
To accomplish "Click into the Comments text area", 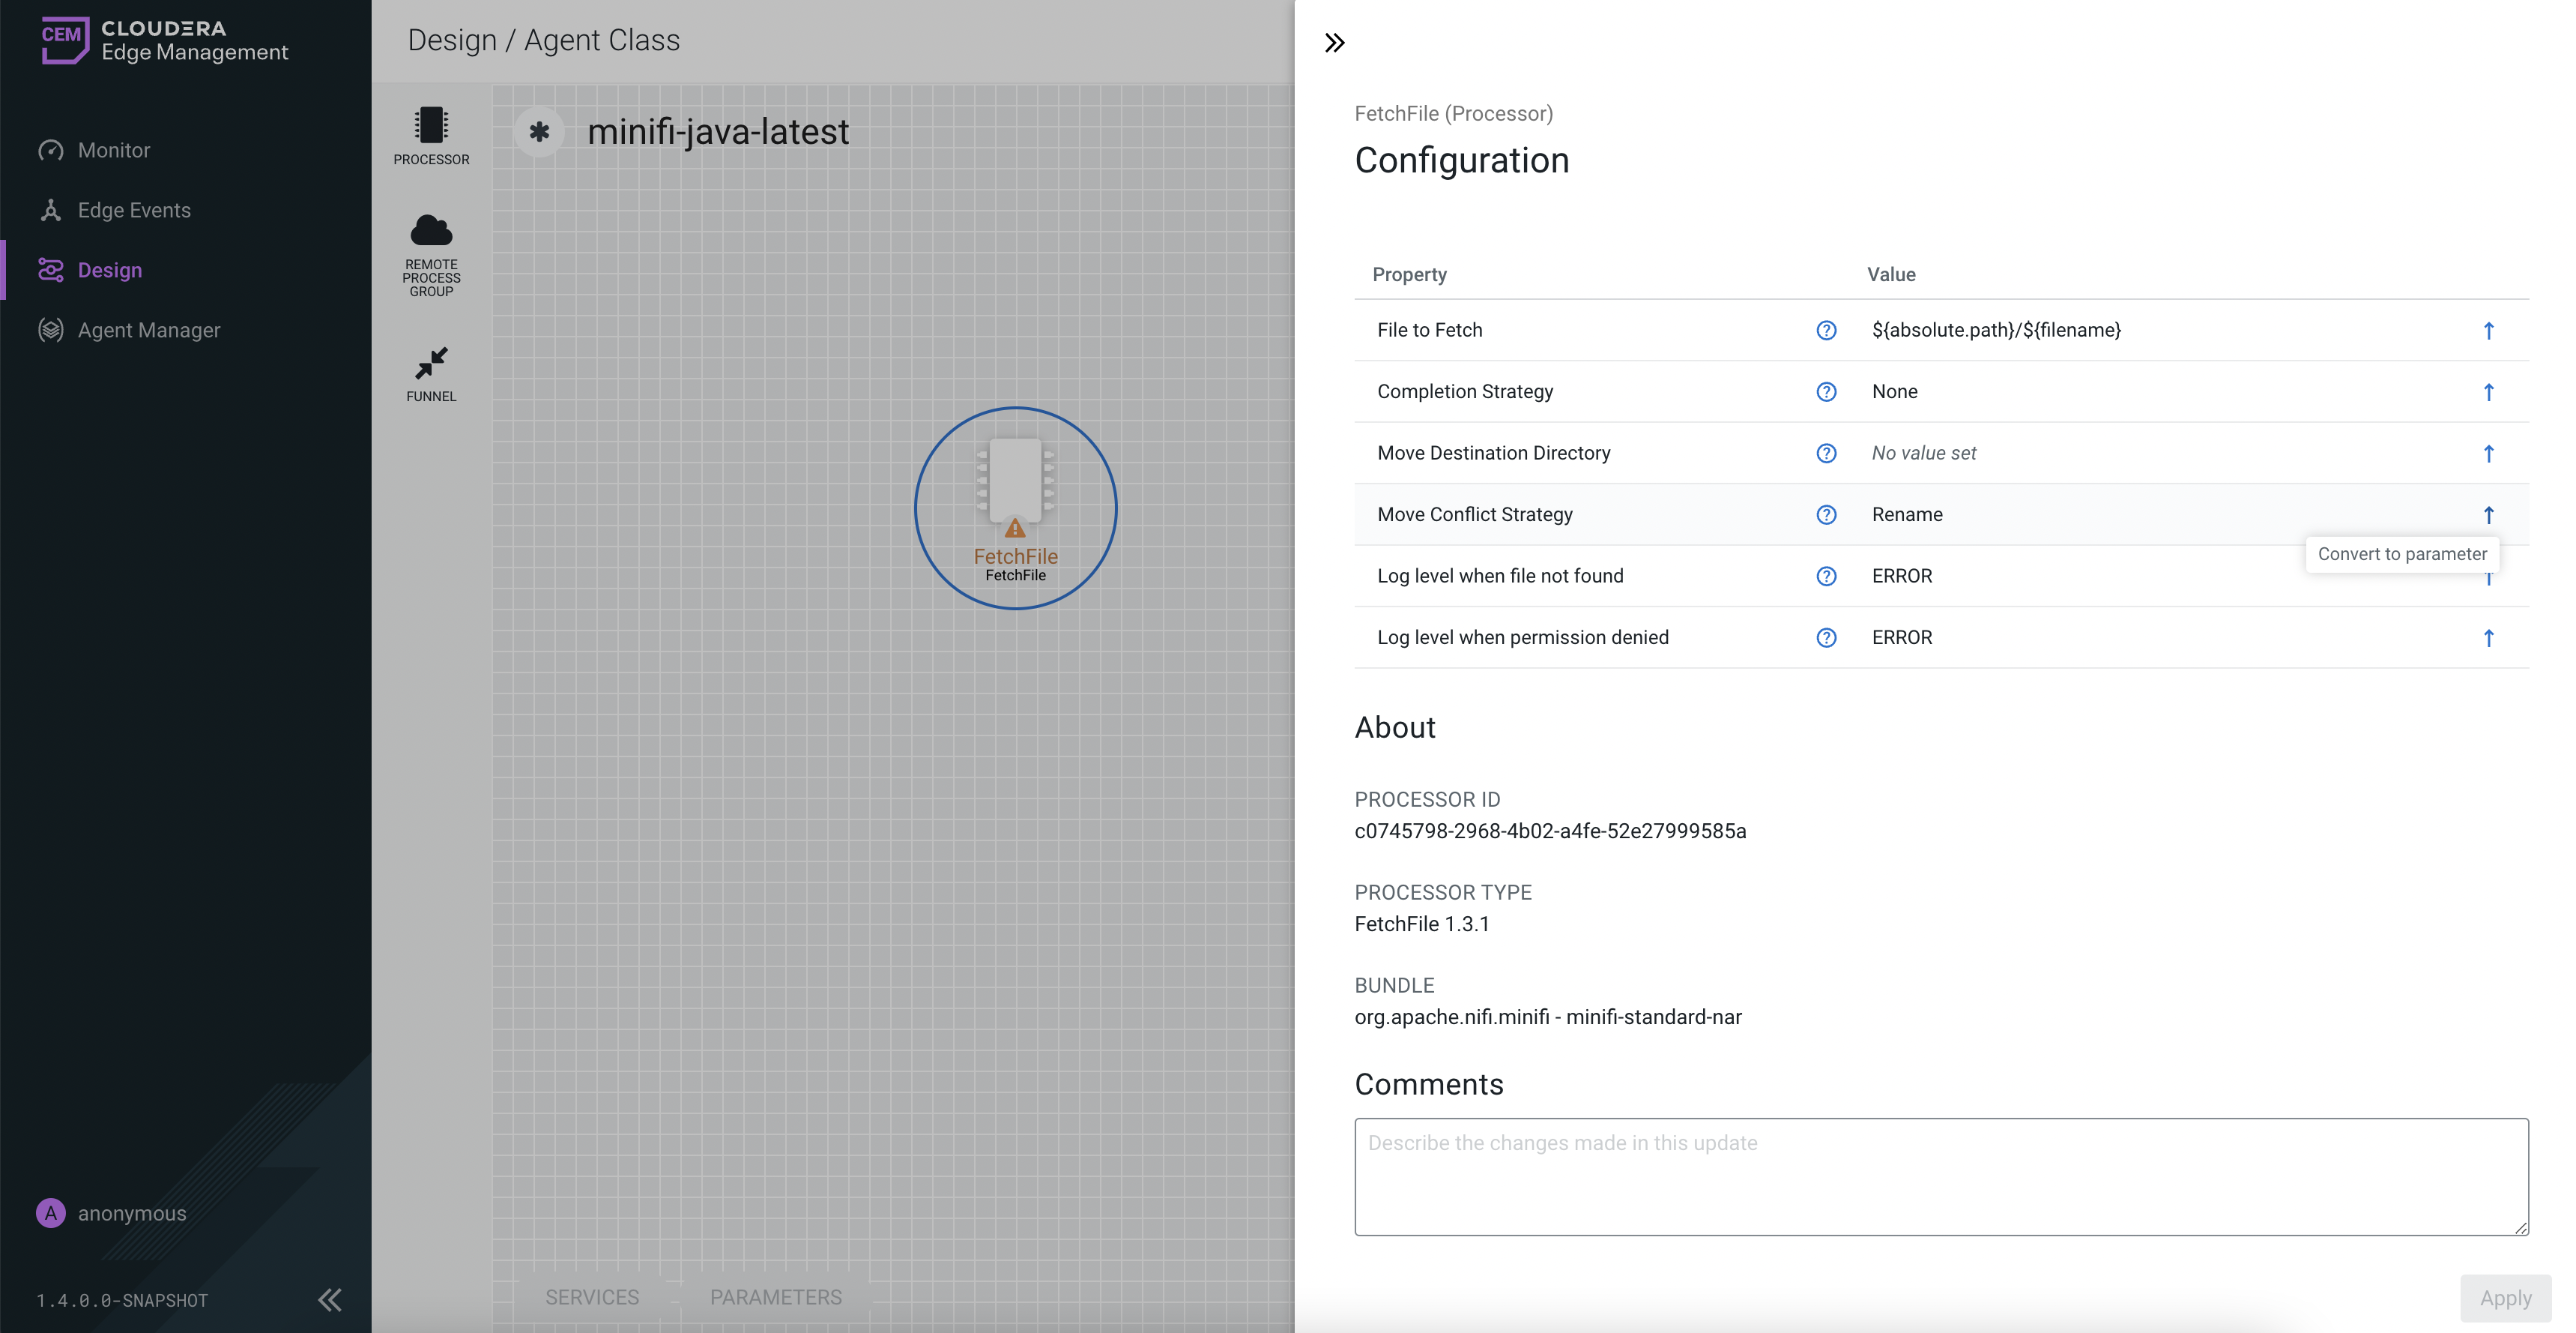I will coord(1940,1177).
